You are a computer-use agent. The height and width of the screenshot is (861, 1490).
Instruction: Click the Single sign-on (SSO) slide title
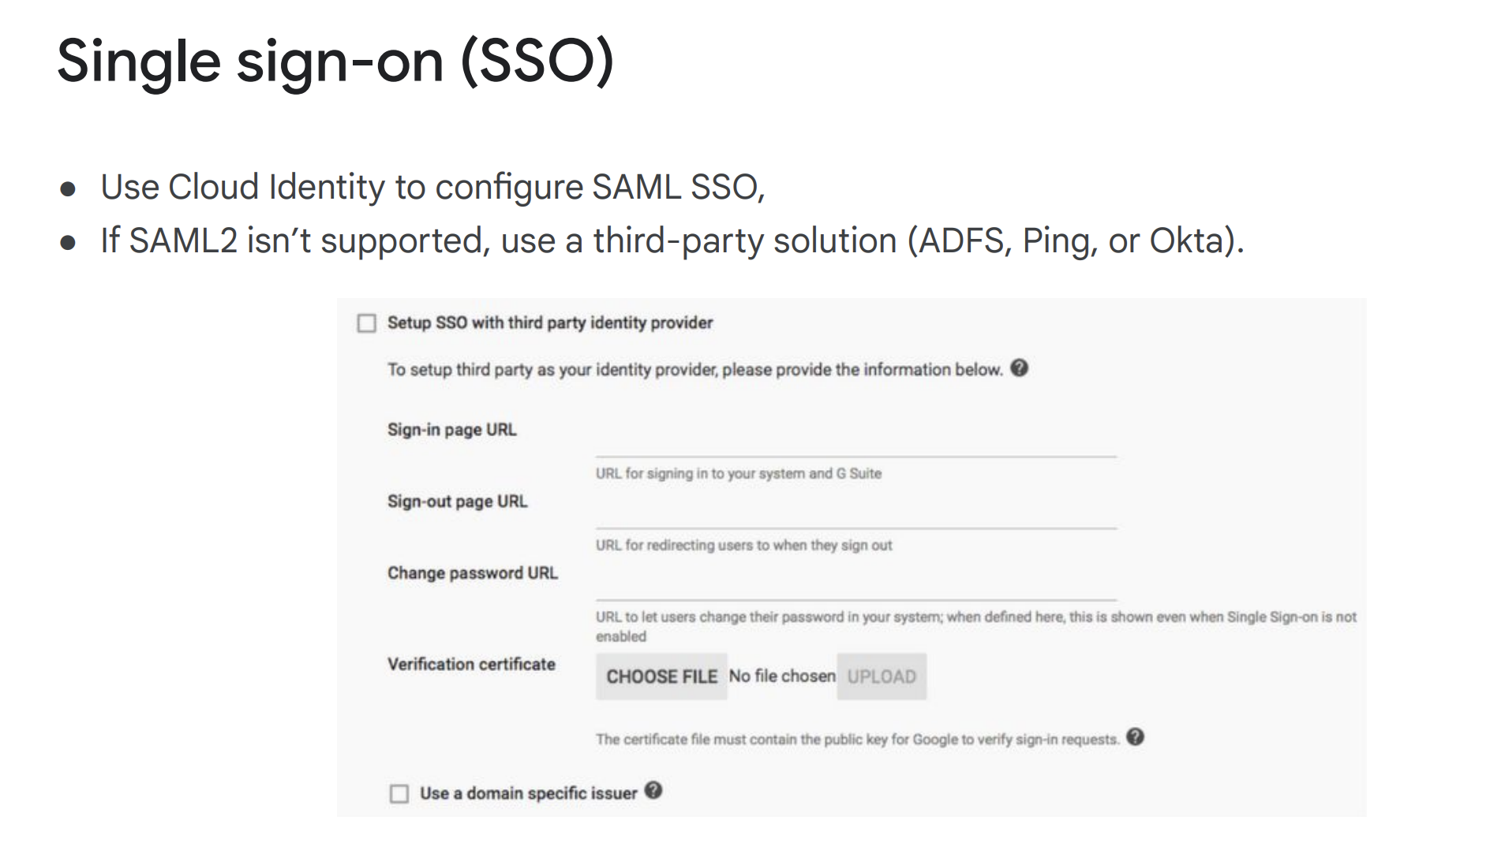[x=335, y=61]
